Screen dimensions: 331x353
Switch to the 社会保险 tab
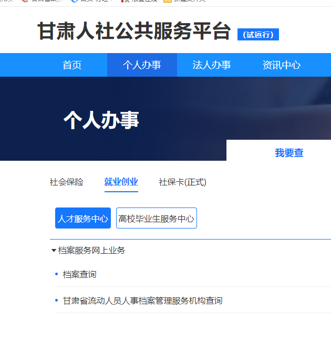coord(67,182)
